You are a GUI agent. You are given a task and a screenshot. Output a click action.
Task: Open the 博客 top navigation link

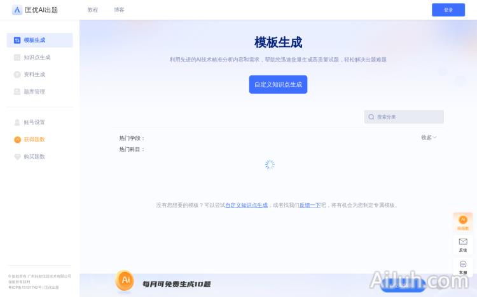tap(119, 10)
